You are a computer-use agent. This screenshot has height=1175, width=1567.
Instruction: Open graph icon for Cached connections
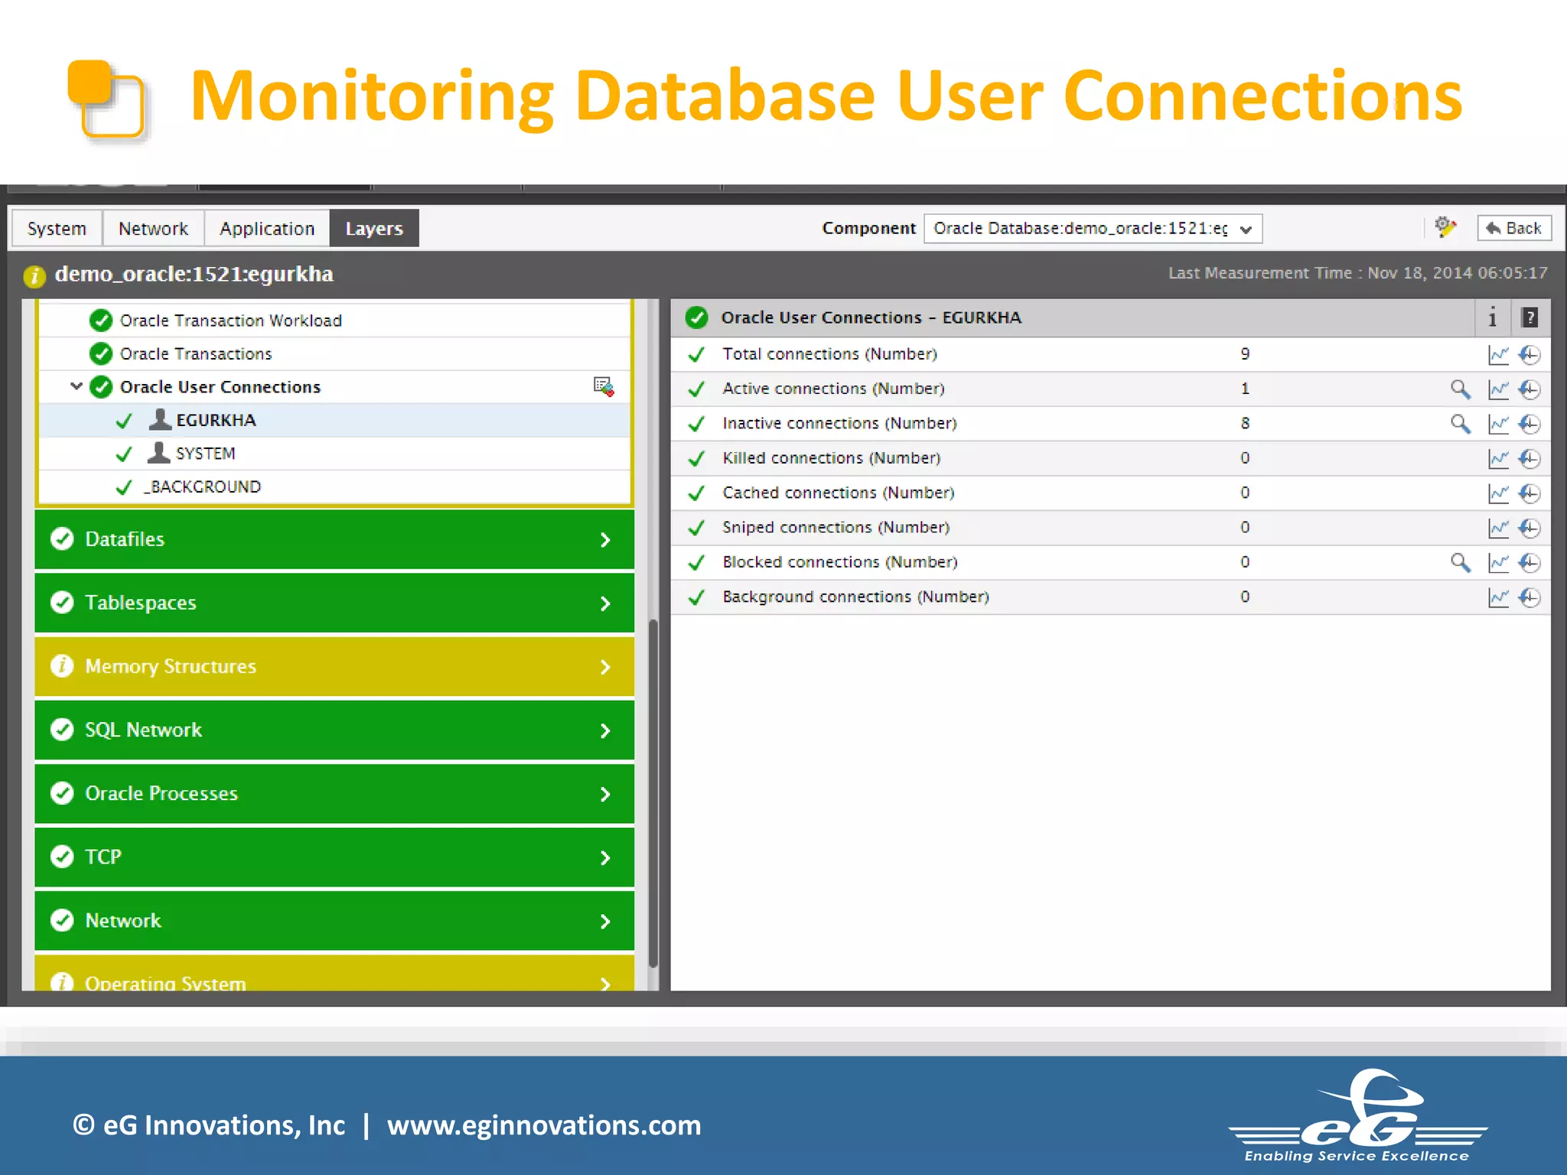1497,493
